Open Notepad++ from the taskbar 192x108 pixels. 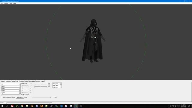point(46,106)
